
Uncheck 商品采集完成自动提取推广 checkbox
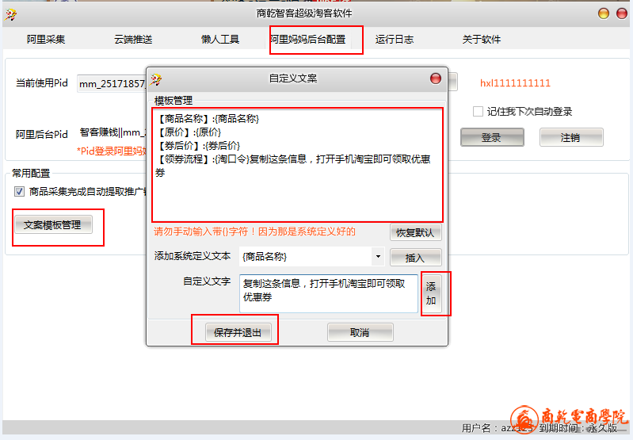19,192
